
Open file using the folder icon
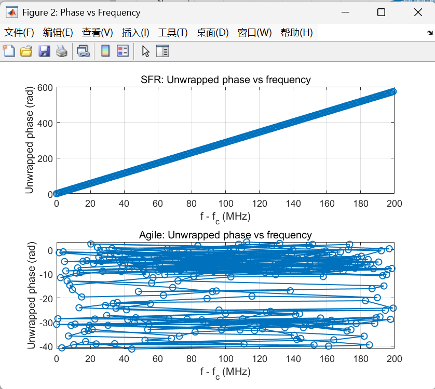click(x=26, y=51)
